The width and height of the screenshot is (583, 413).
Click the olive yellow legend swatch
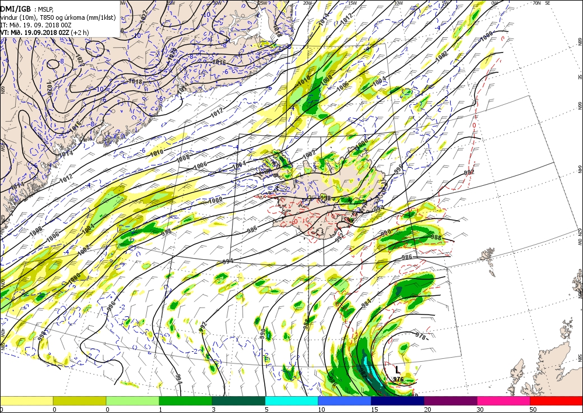(79, 401)
